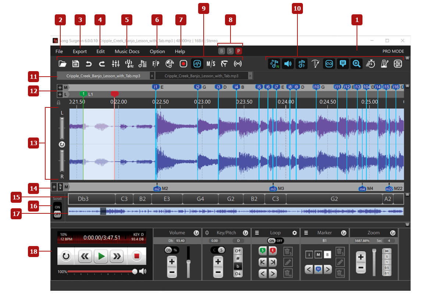Click the M/S mid-side toolbar icon
Image resolution: width=436 pixels, height=308 pixels.
pos(211,64)
